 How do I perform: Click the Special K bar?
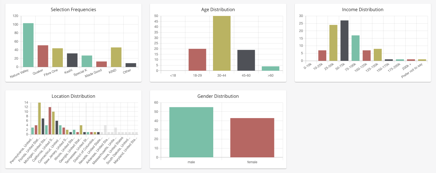click(87, 61)
